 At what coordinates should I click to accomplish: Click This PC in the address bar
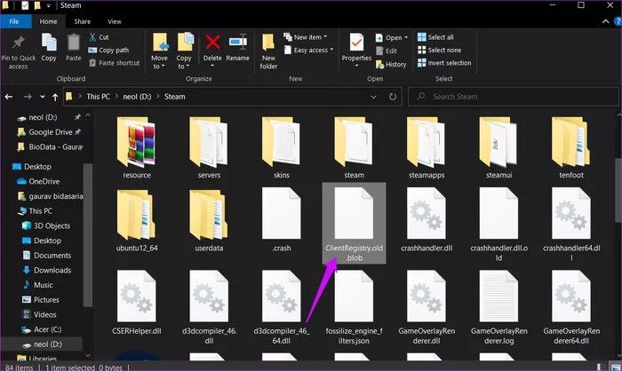(98, 97)
